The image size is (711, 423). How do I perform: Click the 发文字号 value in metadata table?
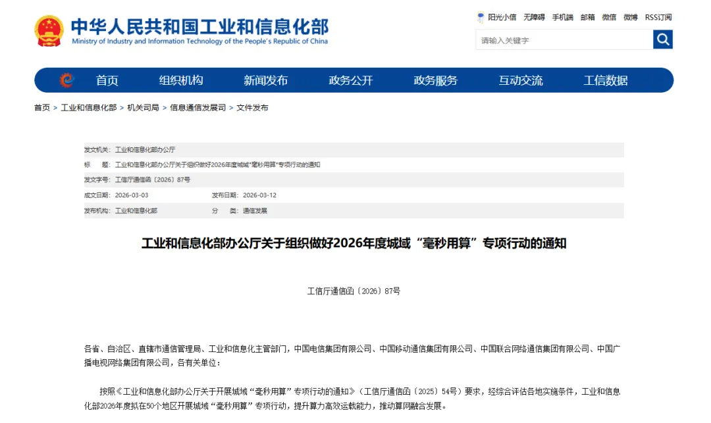[x=152, y=180]
